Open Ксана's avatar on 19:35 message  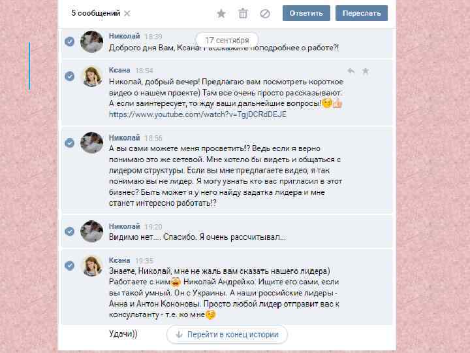[x=92, y=266]
